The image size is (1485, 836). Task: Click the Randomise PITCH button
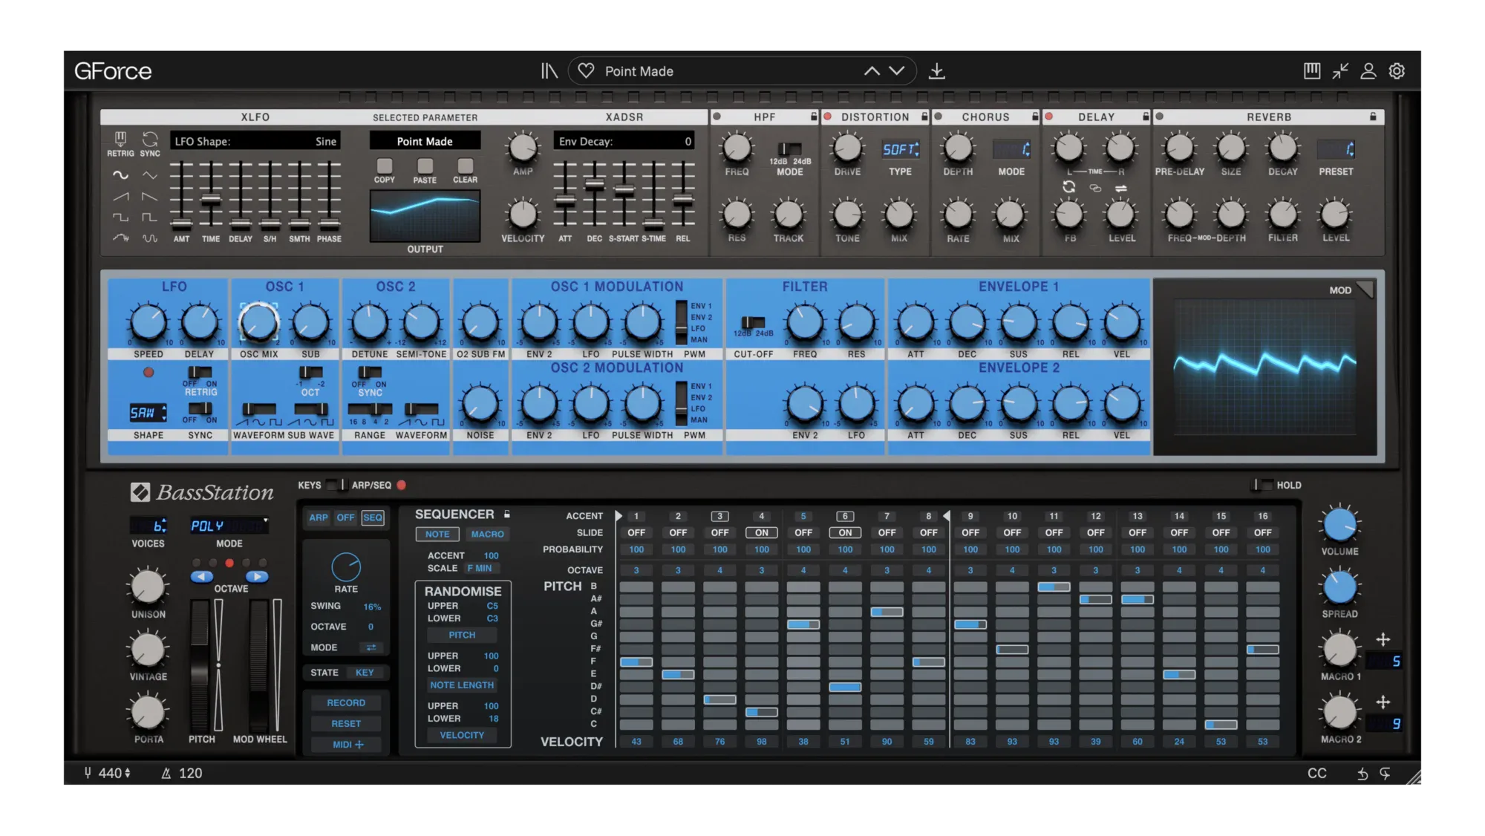(462, 635)
